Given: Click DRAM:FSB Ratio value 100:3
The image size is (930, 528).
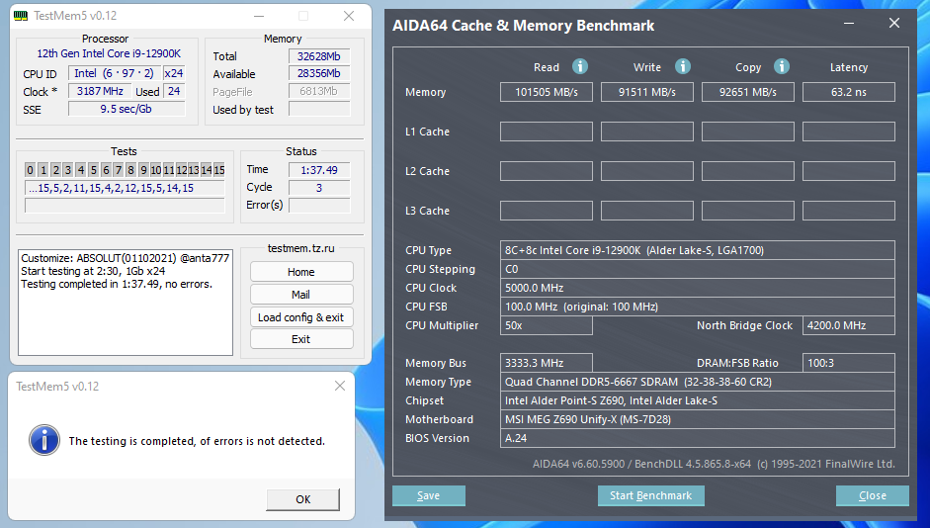Looking at the screenshot, I should pos(849,363).
